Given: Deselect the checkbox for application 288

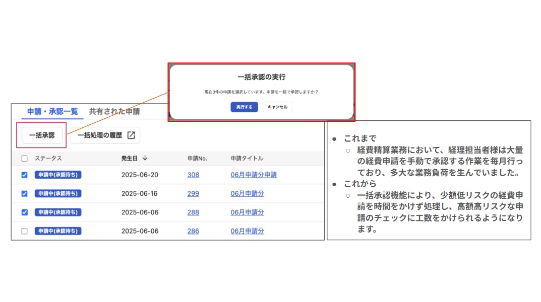Looking at the screenshot, I should pos(25,212).
